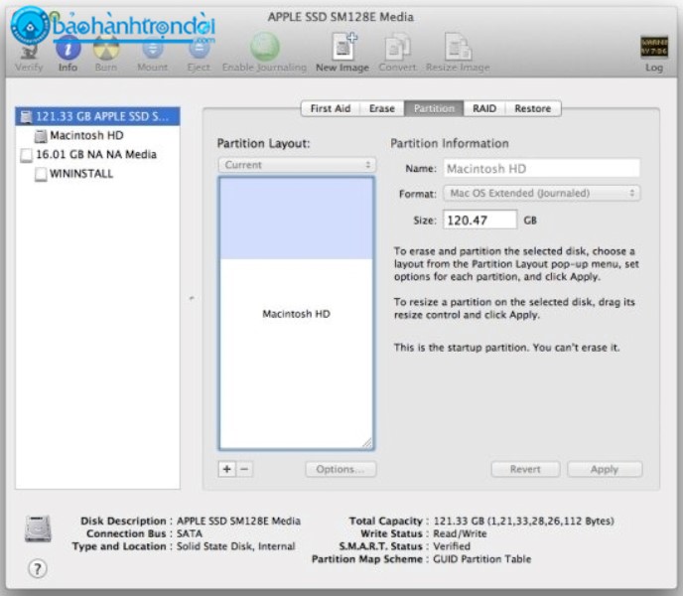Click Solid State Disk, Internal text
683x596 pixels.
(x=235, y=546)
